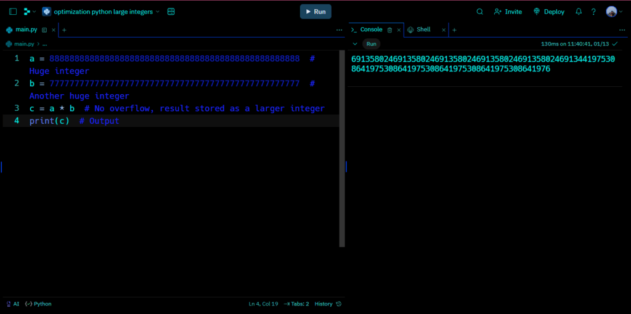The image size is (631, 314).
Task: Clear console with the trash icon
Action: click(389, 30)
